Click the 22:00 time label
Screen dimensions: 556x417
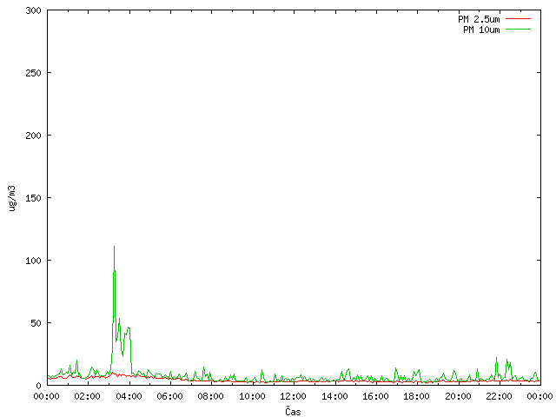499,396
